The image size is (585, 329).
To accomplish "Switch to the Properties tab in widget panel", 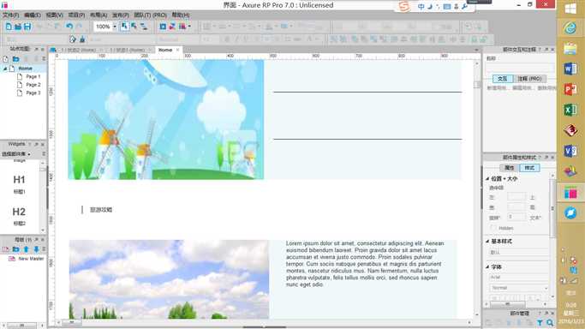I will [x=510, y=168].
